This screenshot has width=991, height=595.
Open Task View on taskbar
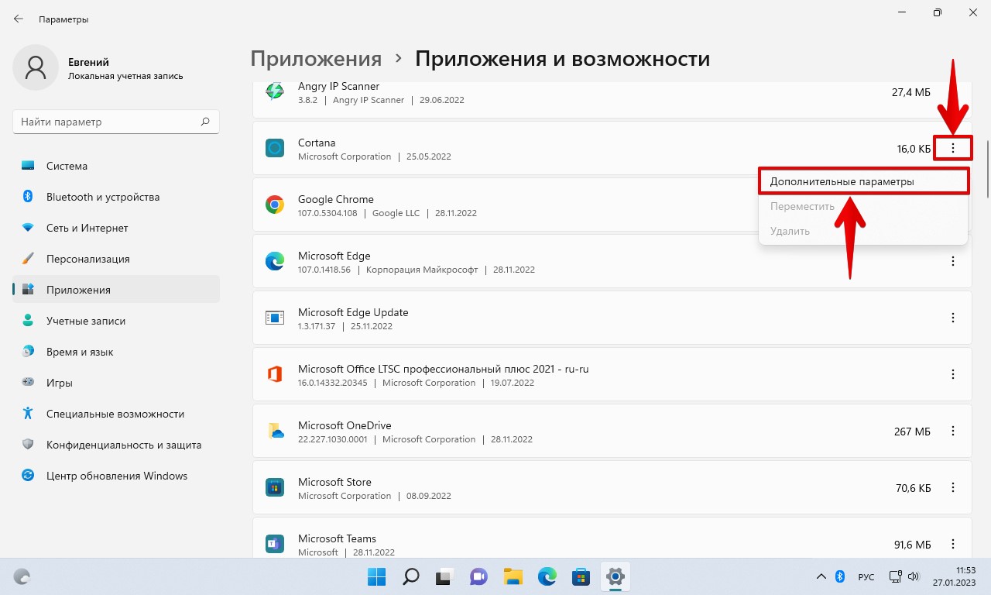tap(444, 576)
